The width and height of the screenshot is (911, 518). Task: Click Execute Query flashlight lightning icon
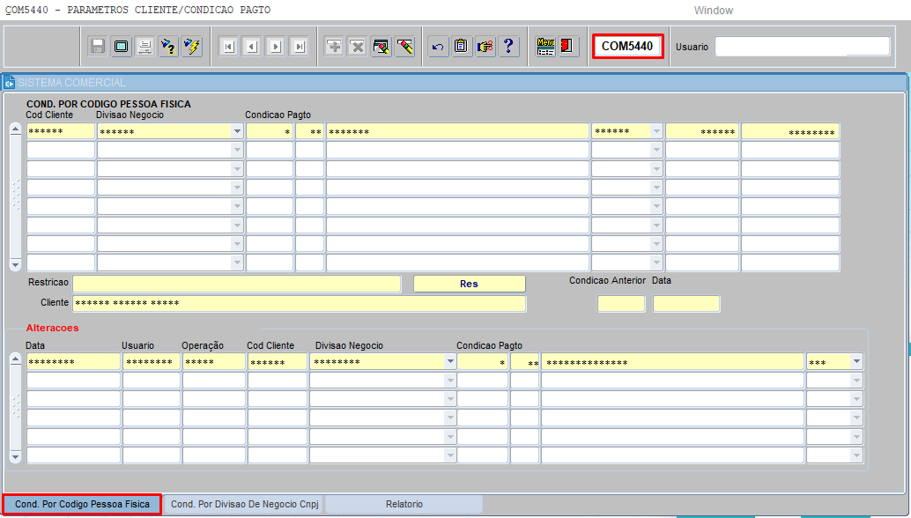pos(191,47)
